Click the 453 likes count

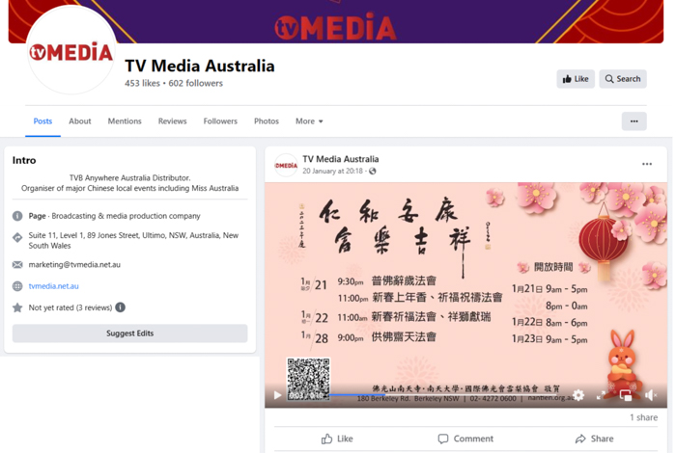(142, 83)
